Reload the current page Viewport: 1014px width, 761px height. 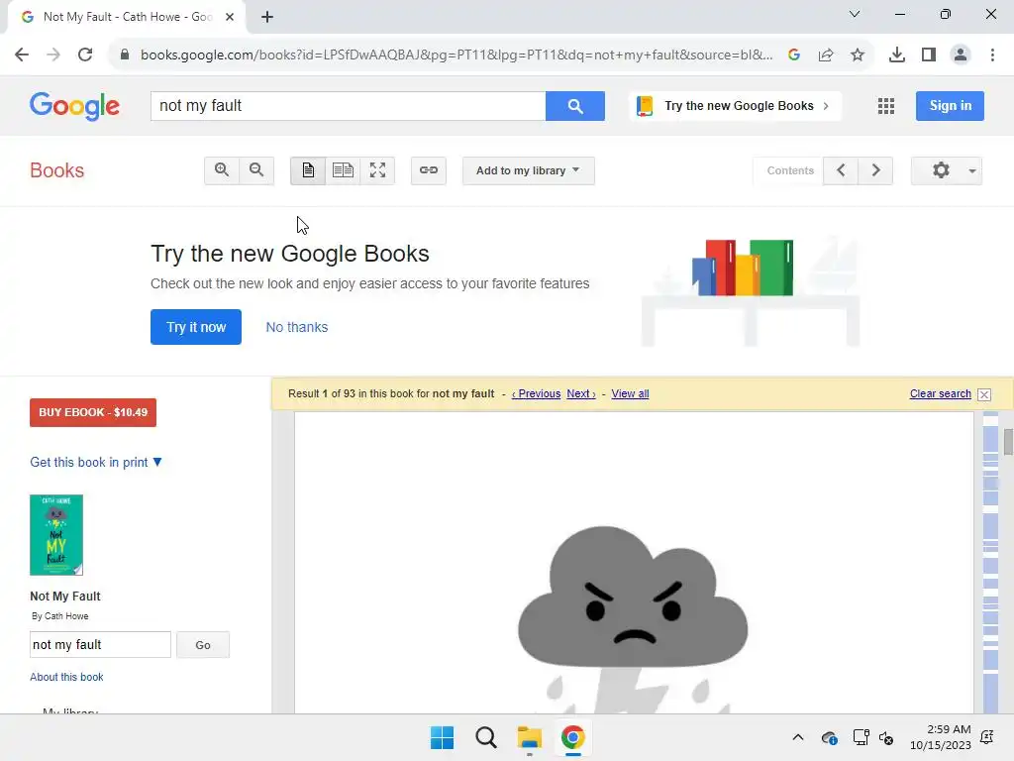click(x=85, y=54)
